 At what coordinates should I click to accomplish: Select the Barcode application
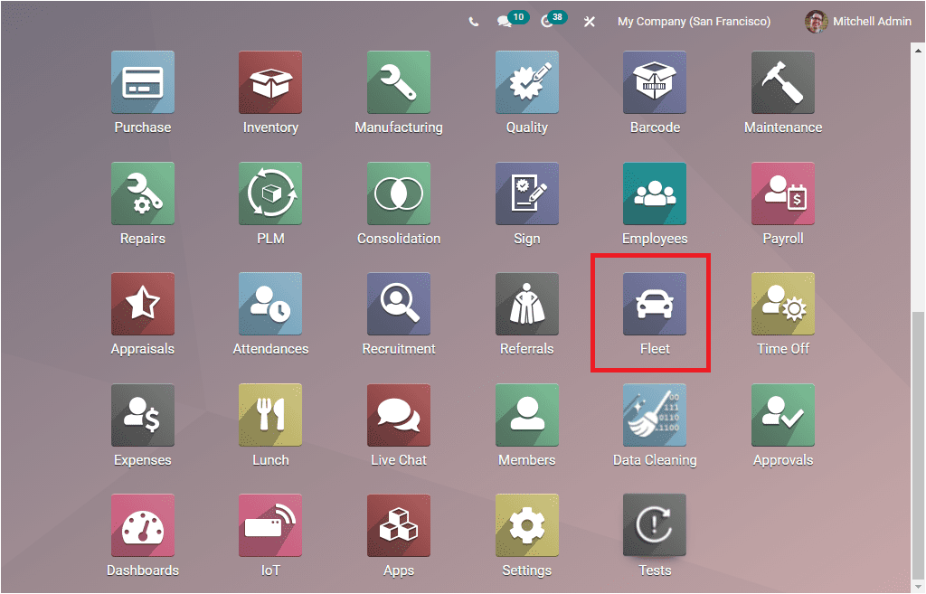click(x=655, y=82)
